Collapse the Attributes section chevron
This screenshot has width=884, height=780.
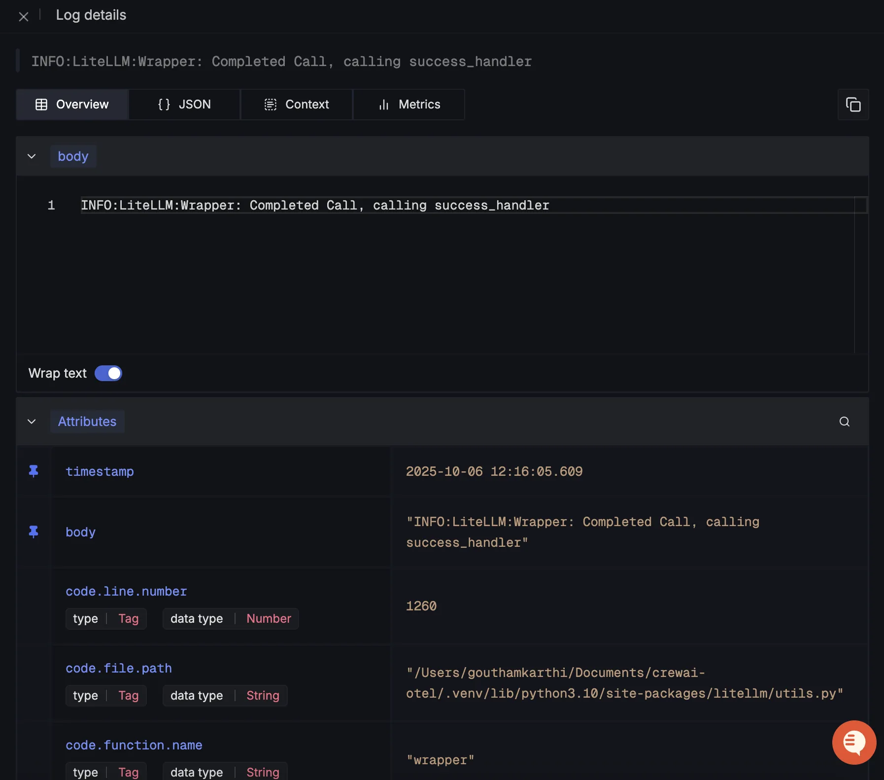tap(32, 422)
